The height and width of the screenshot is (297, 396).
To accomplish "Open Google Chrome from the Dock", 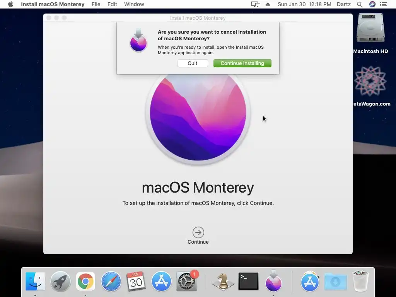I will (85, 281).
